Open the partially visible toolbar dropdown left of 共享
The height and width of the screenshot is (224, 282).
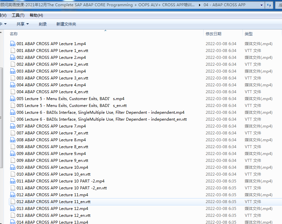point(4,24)
